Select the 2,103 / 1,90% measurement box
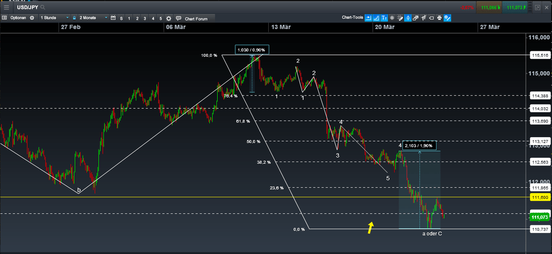 click(x=420, y=146)
